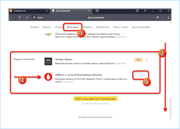180x129 pixels.
Task: Click Подробнее link for Window Resizer
Action: tap(121, 64)
